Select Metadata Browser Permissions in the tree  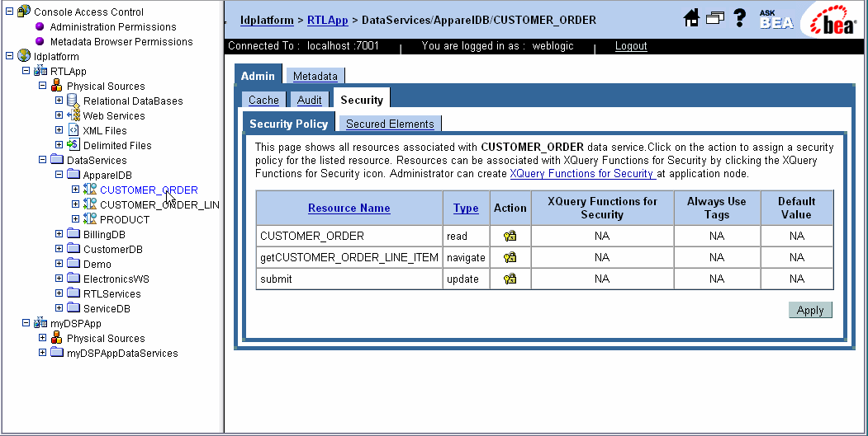coord(121,41)
